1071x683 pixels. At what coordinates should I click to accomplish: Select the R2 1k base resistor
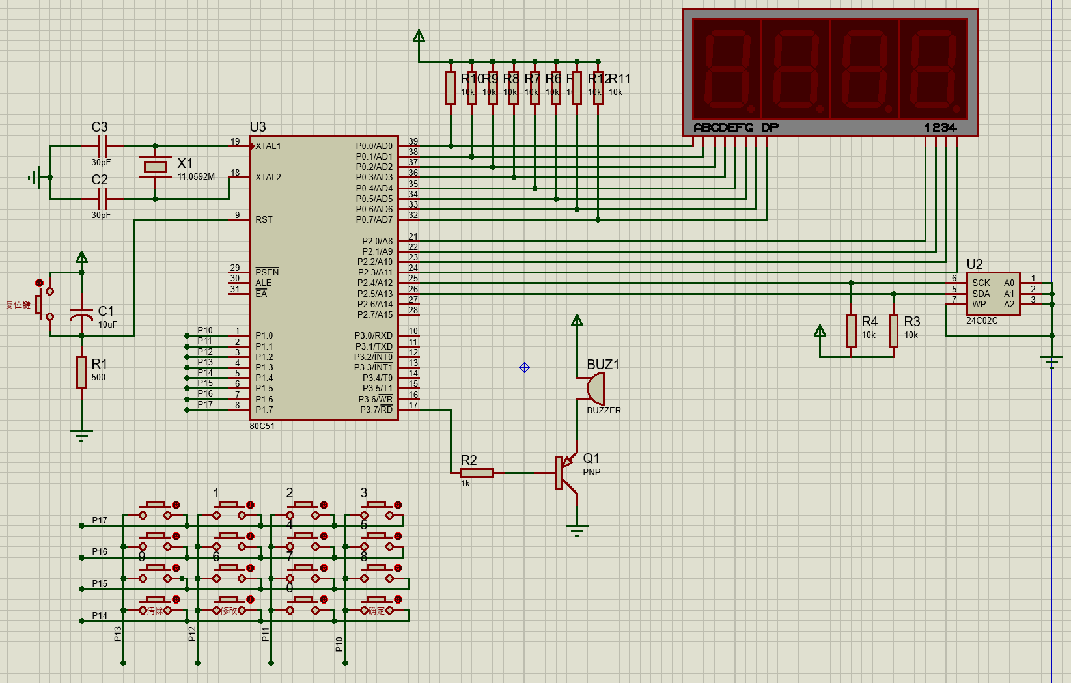coord(477,473)
